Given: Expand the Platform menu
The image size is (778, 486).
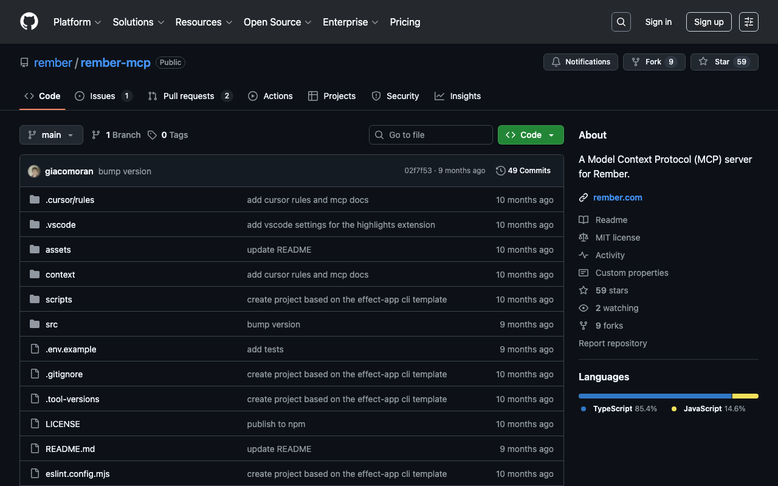Looking at the screenshot, I should [77, 22].
